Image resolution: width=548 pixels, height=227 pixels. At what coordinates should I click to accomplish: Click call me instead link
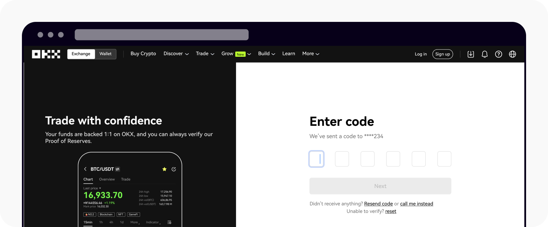pos(416,204)
